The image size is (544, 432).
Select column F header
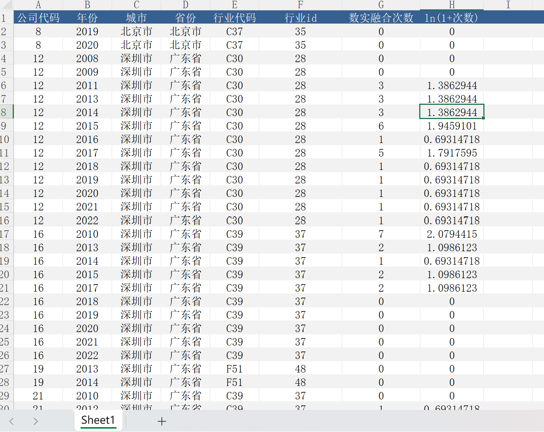point(300,5)
